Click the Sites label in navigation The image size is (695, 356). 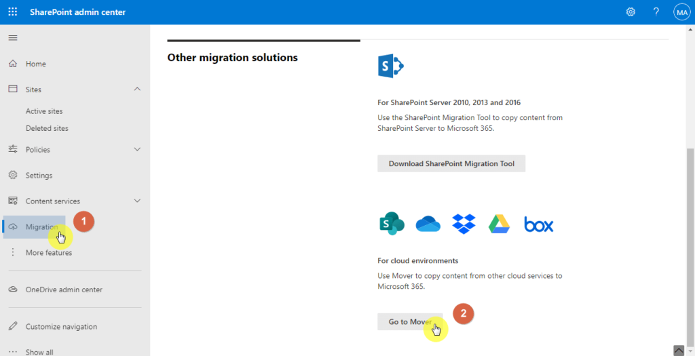click(33, 90)
